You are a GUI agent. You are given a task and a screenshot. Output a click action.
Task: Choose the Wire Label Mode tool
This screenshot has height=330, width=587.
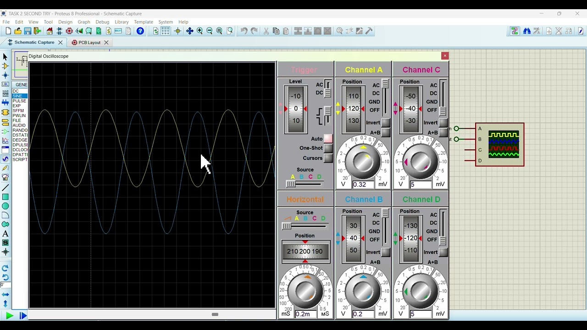coord(5,84)
